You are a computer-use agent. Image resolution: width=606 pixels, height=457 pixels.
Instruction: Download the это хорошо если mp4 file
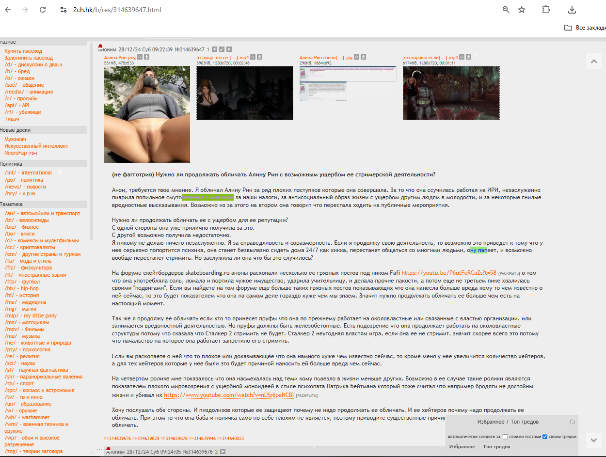tap(469, 57)
